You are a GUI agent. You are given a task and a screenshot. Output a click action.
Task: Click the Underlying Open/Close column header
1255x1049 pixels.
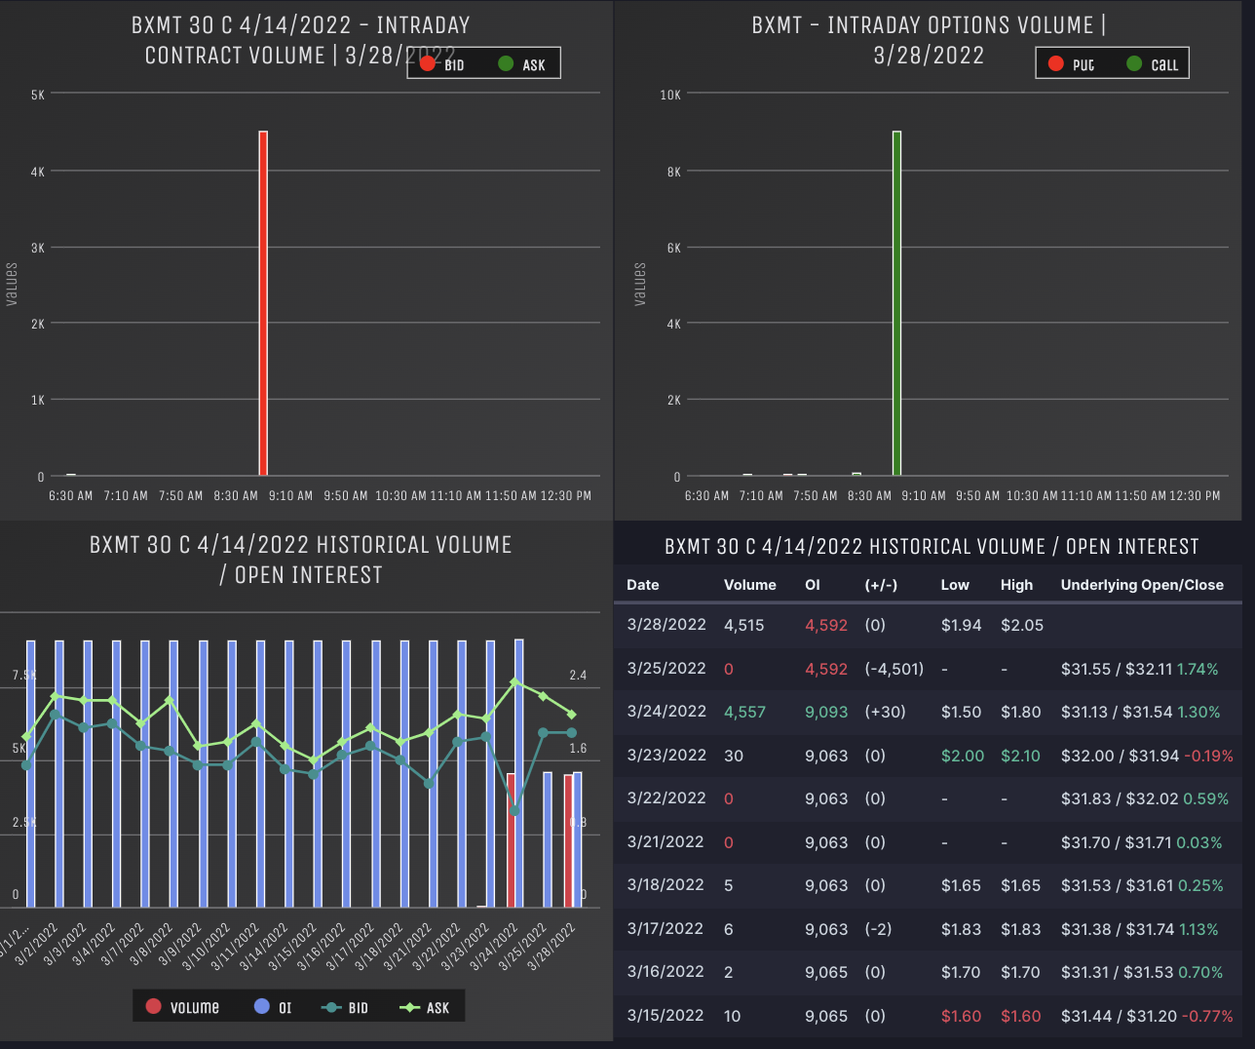point(1141,585)
